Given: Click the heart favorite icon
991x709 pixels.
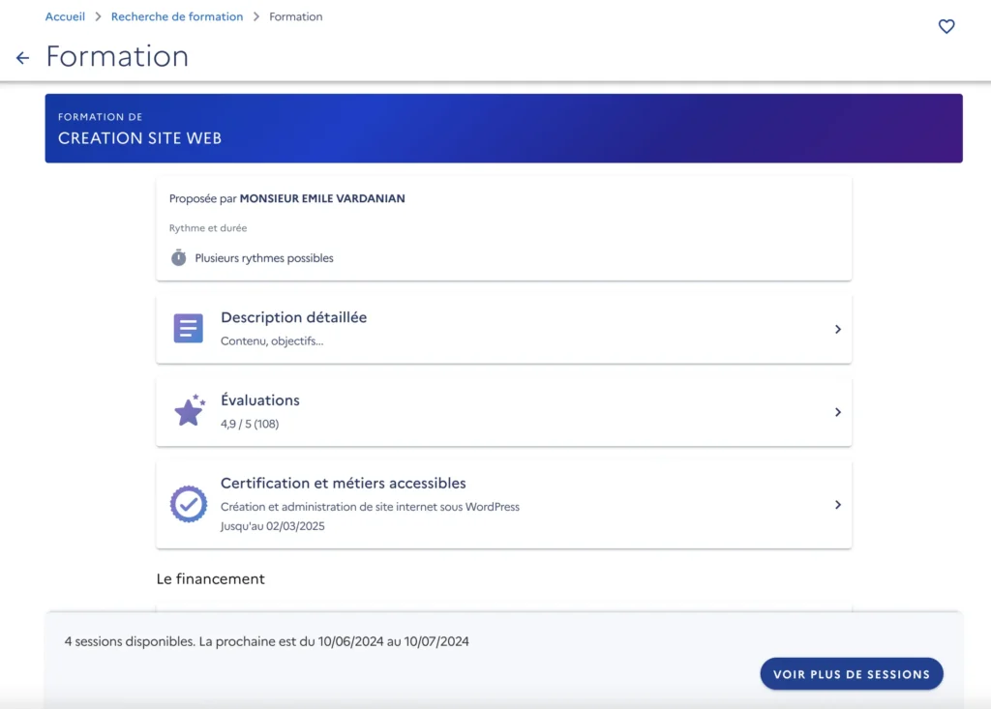Looking at the screenshot, I should (x=946, y=27).
